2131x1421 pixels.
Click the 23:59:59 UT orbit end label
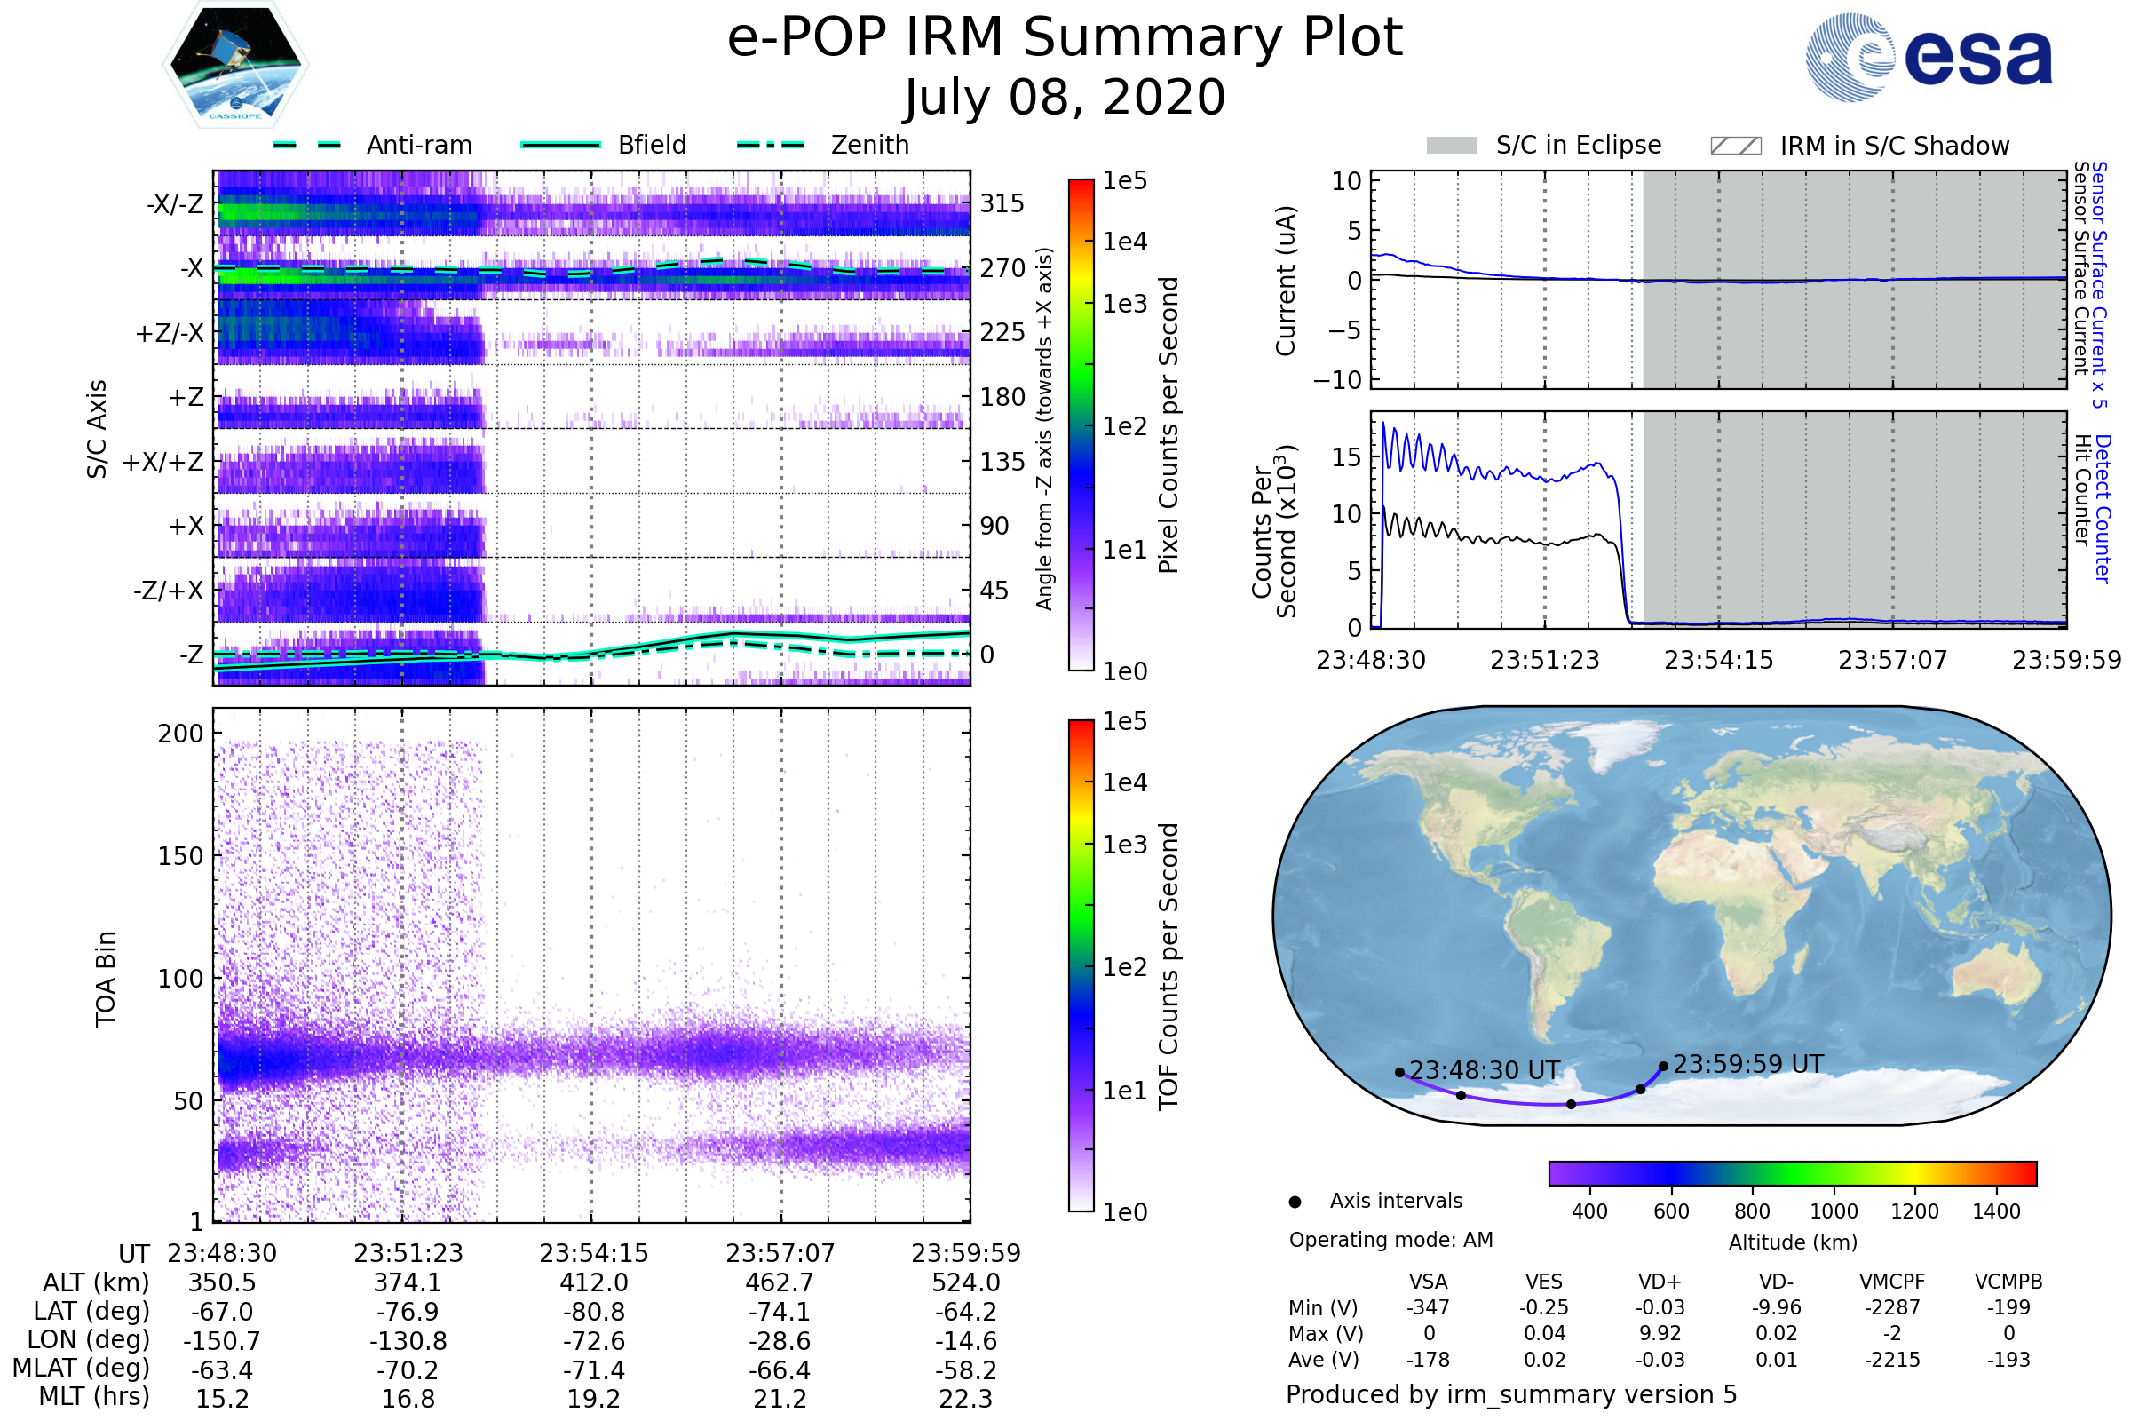coord(1747,1064)
